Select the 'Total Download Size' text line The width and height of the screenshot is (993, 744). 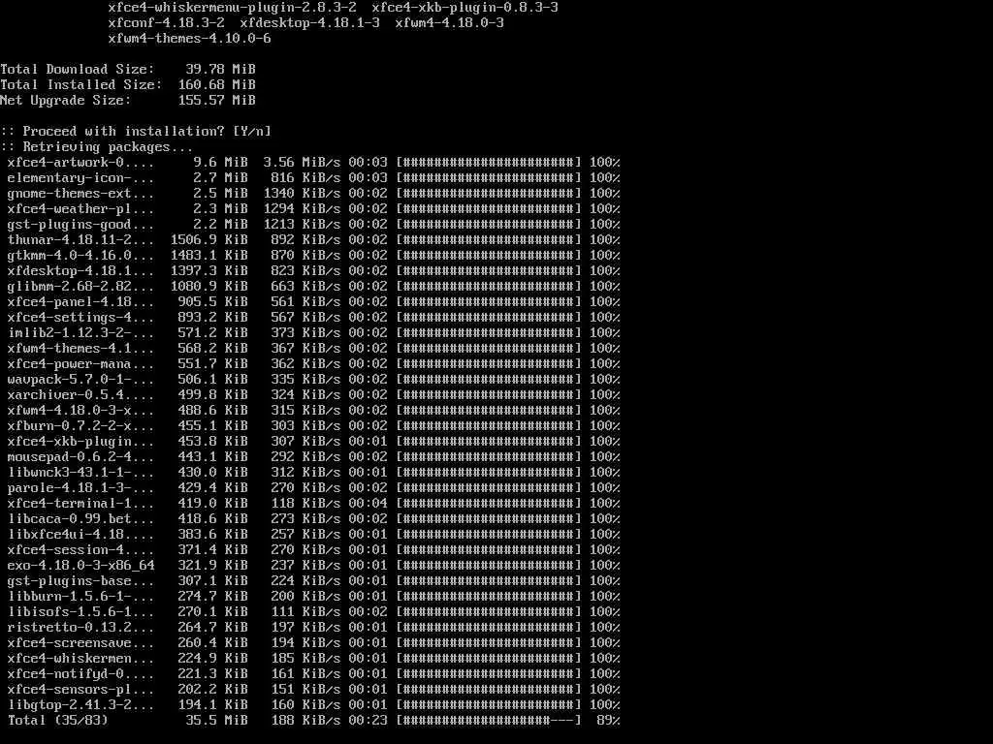pos(128,69)
